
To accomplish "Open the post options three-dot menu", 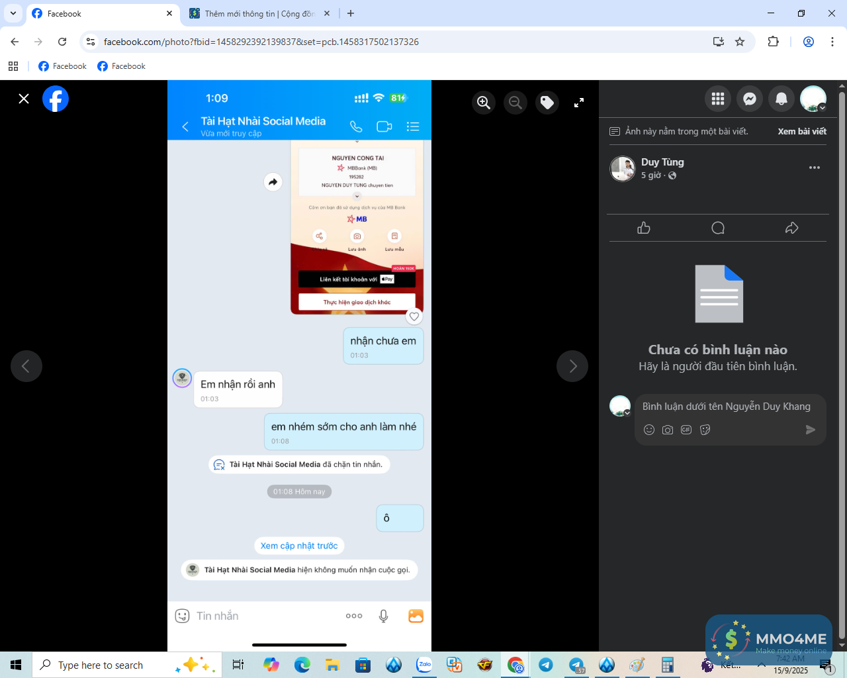I will coord(815,168).
